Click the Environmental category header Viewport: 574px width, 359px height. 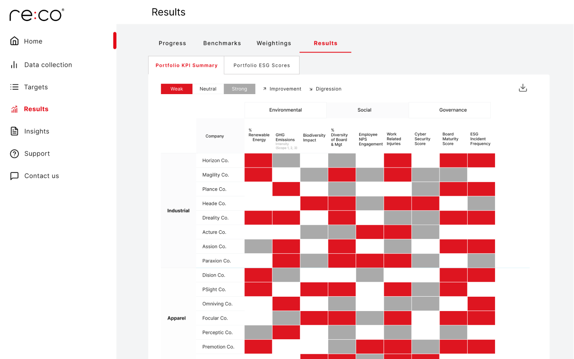(x=285, y=110)
